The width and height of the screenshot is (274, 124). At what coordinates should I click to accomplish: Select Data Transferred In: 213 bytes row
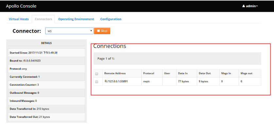46,109
